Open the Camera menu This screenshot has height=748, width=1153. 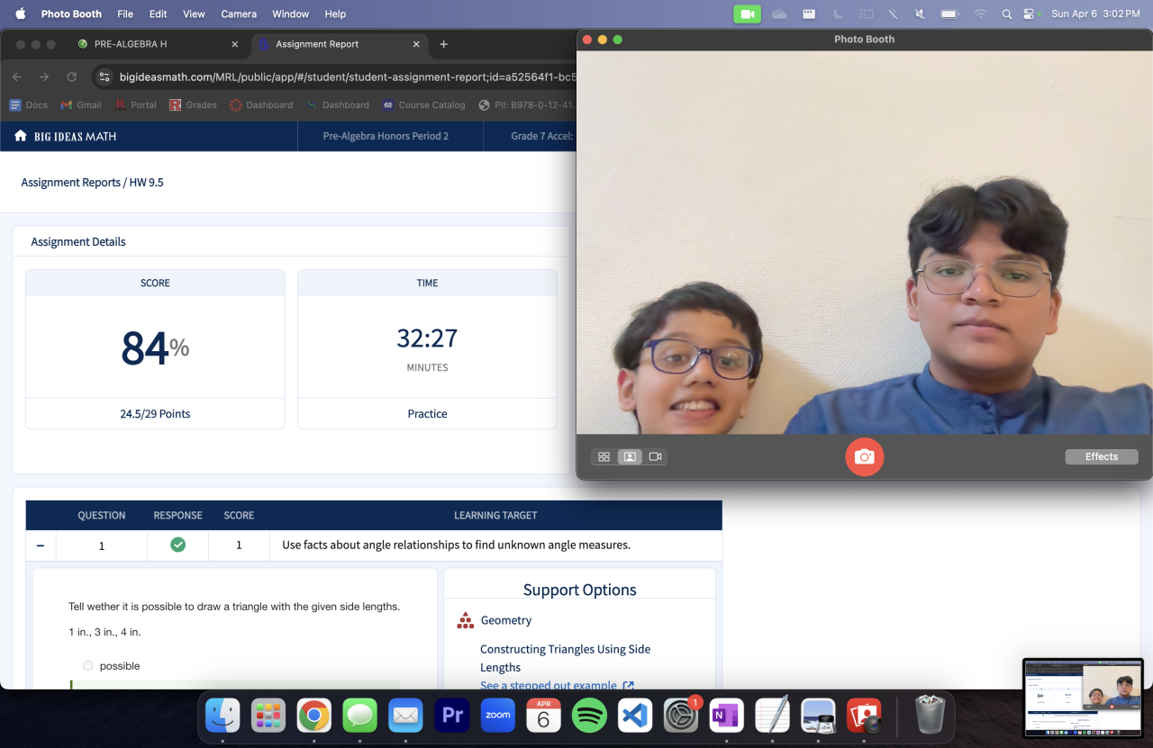point(239,14)
